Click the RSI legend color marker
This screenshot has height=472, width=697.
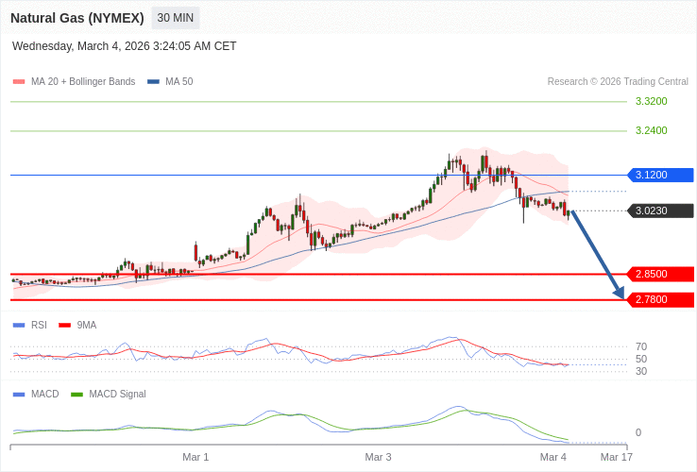[19, 326]
